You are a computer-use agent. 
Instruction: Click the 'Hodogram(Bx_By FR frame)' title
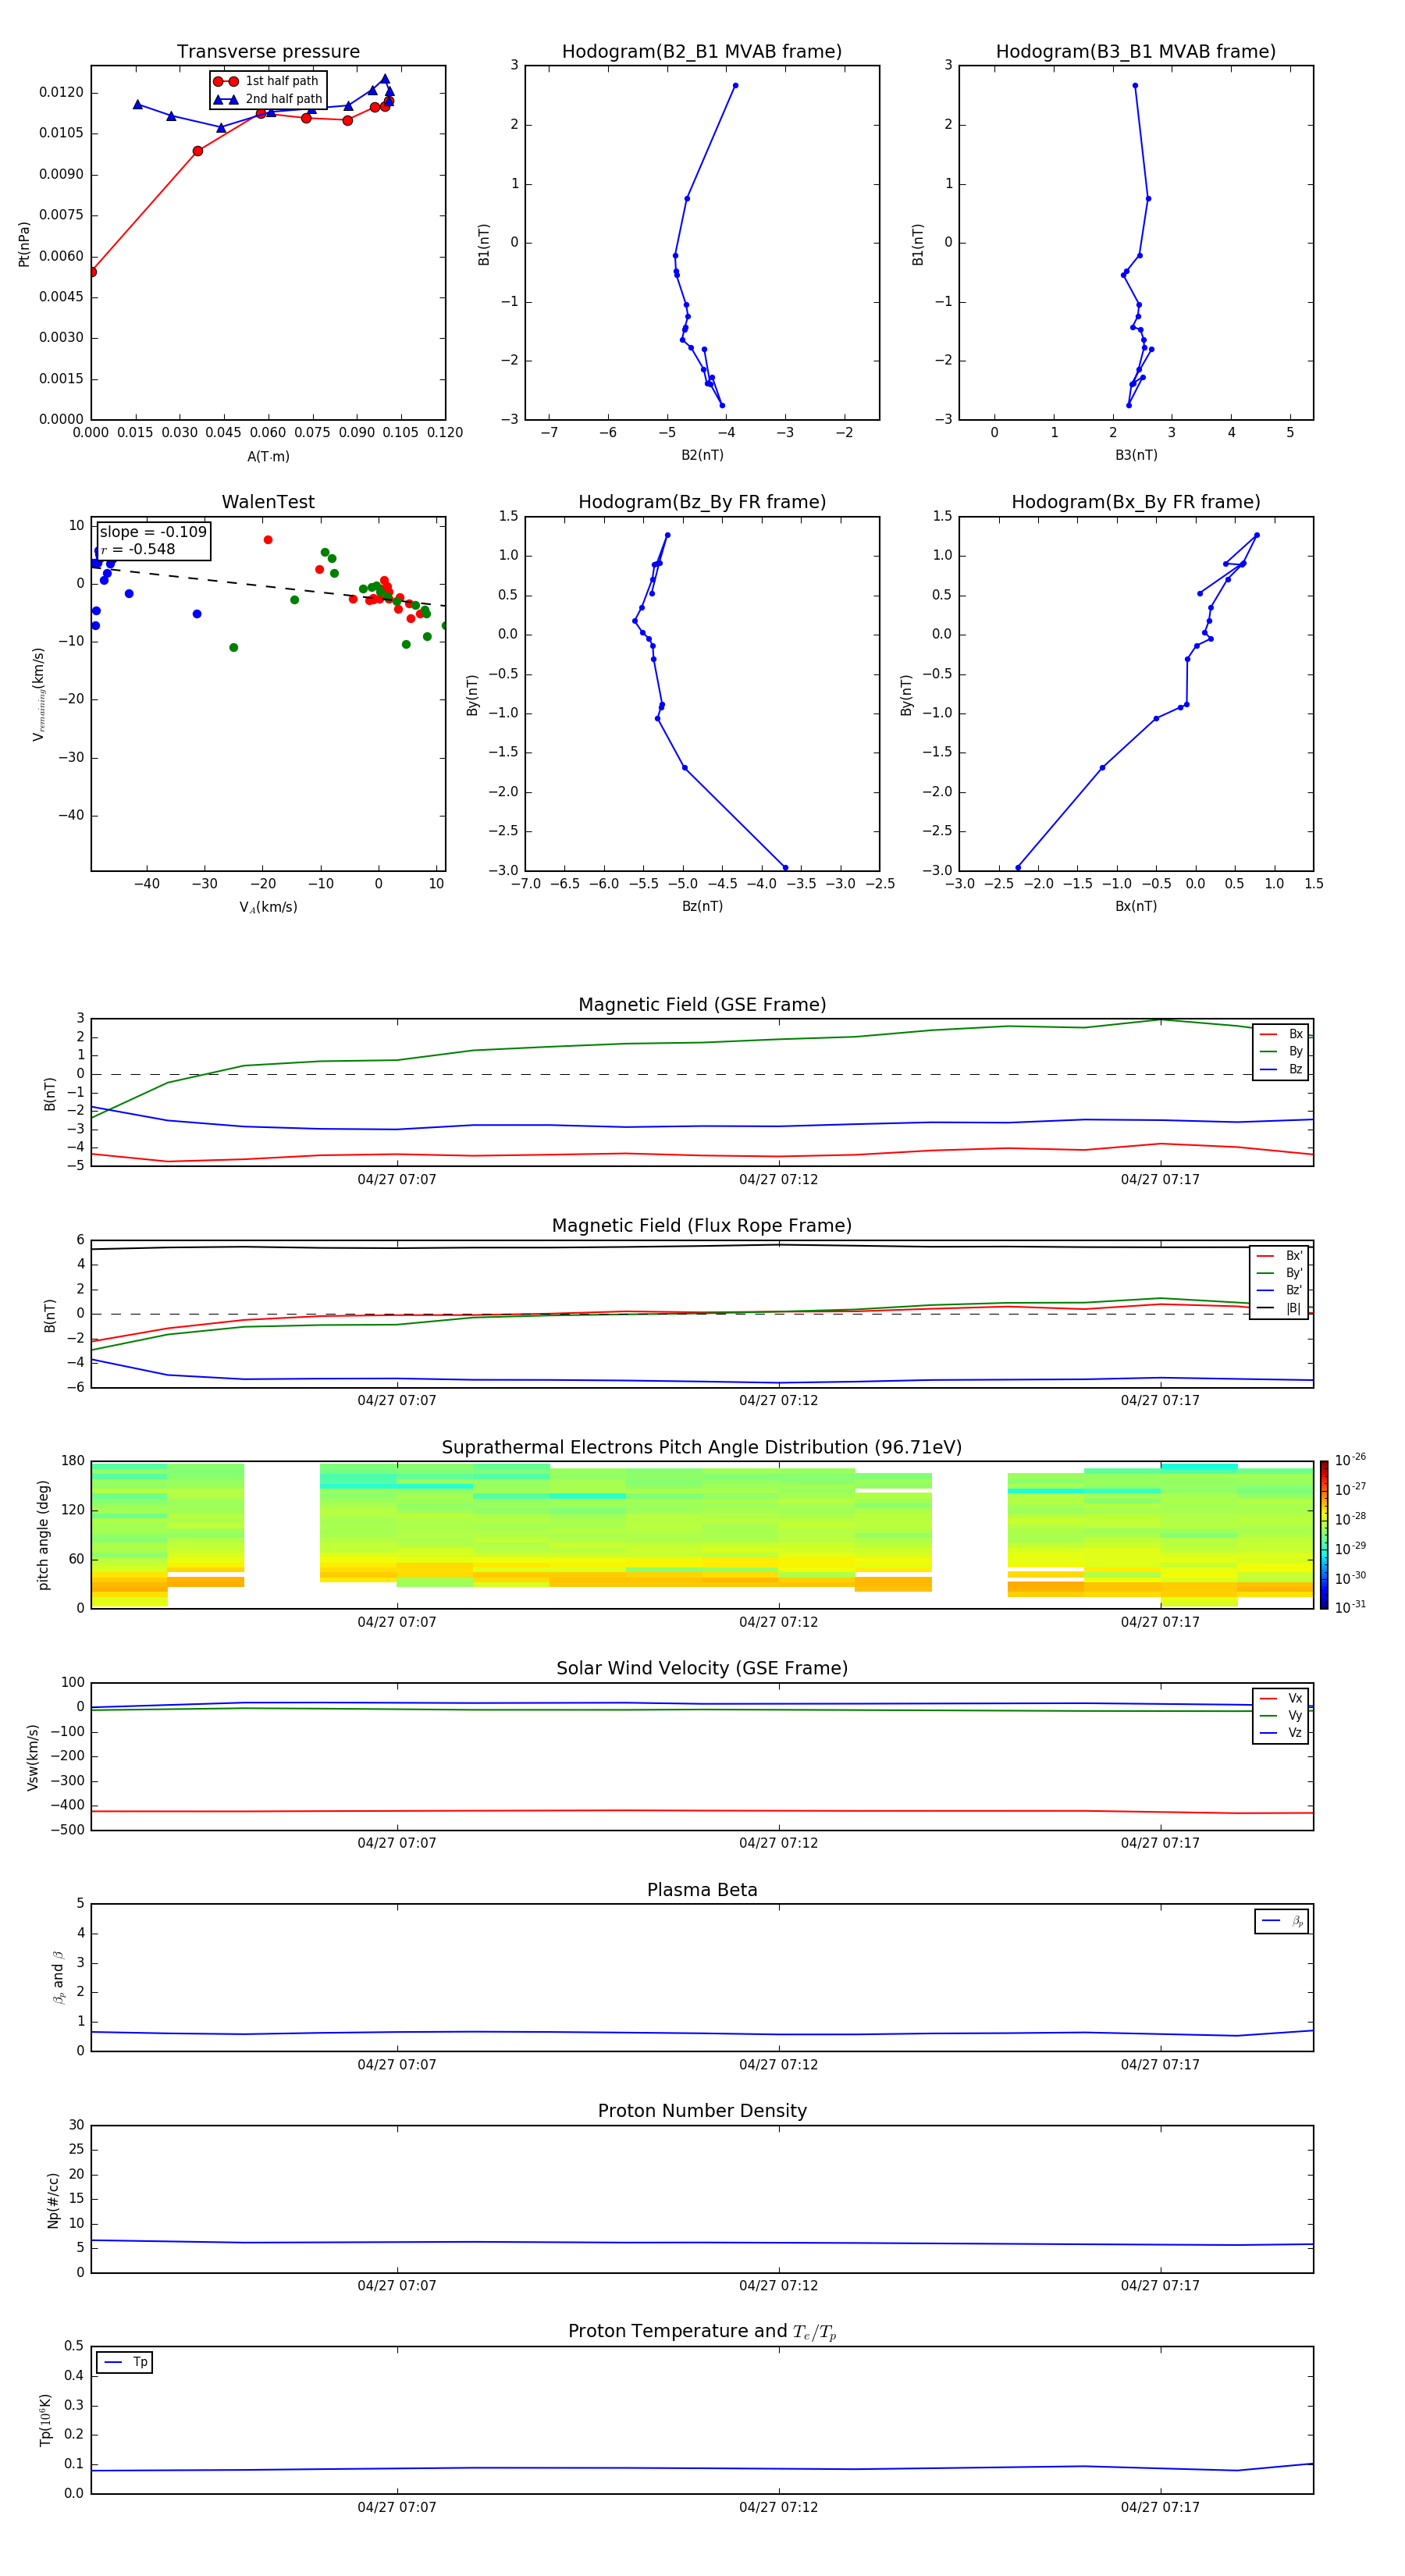tap(1136, 502)
